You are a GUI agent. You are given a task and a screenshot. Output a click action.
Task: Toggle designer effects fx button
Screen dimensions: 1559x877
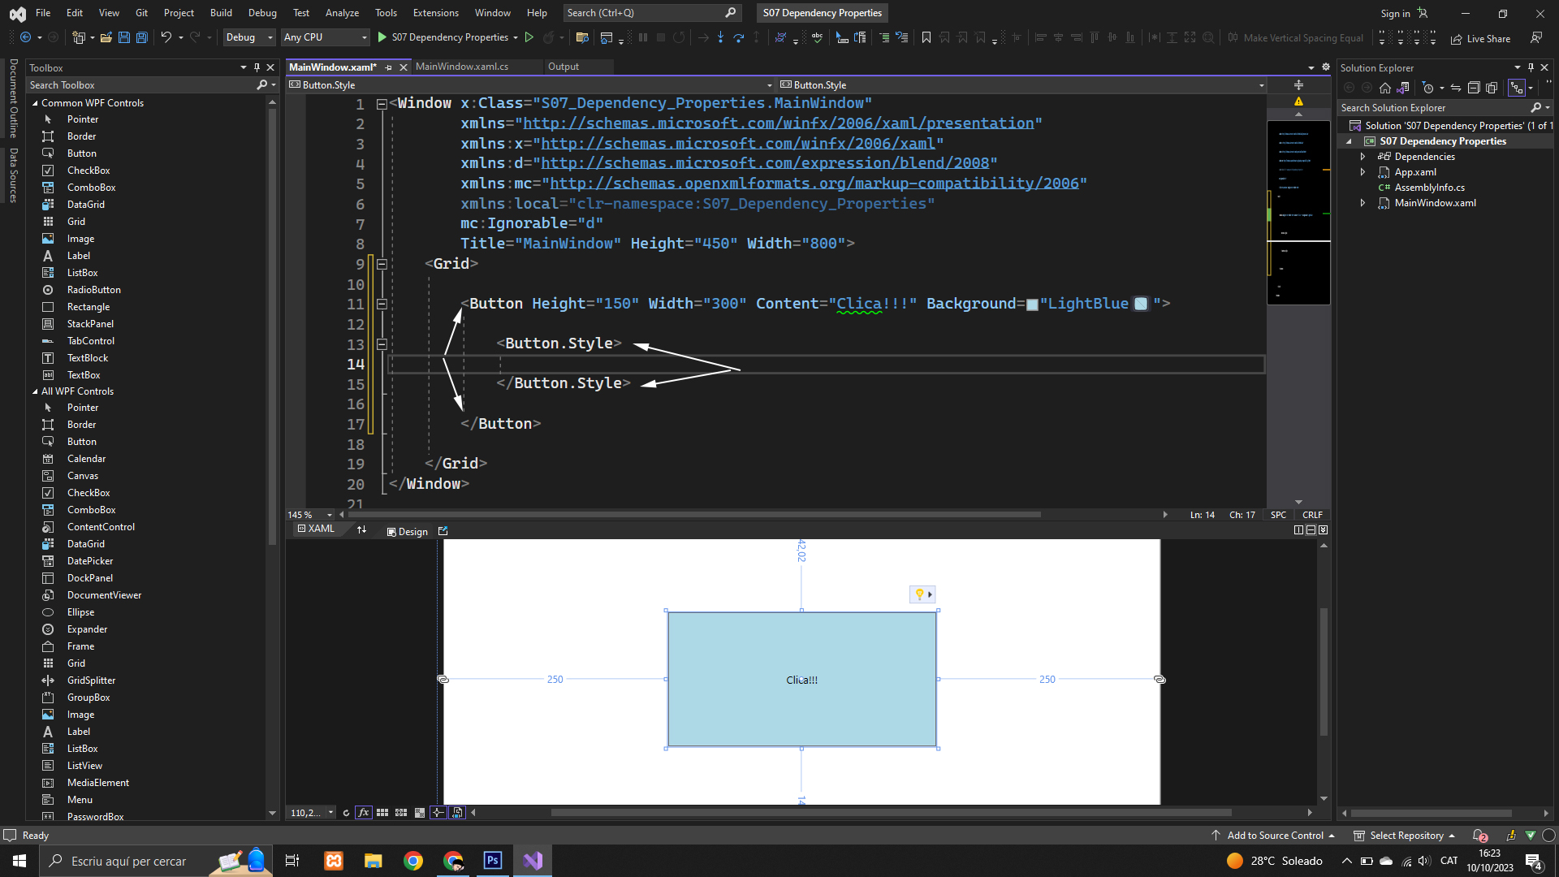[x=363, y=813]
